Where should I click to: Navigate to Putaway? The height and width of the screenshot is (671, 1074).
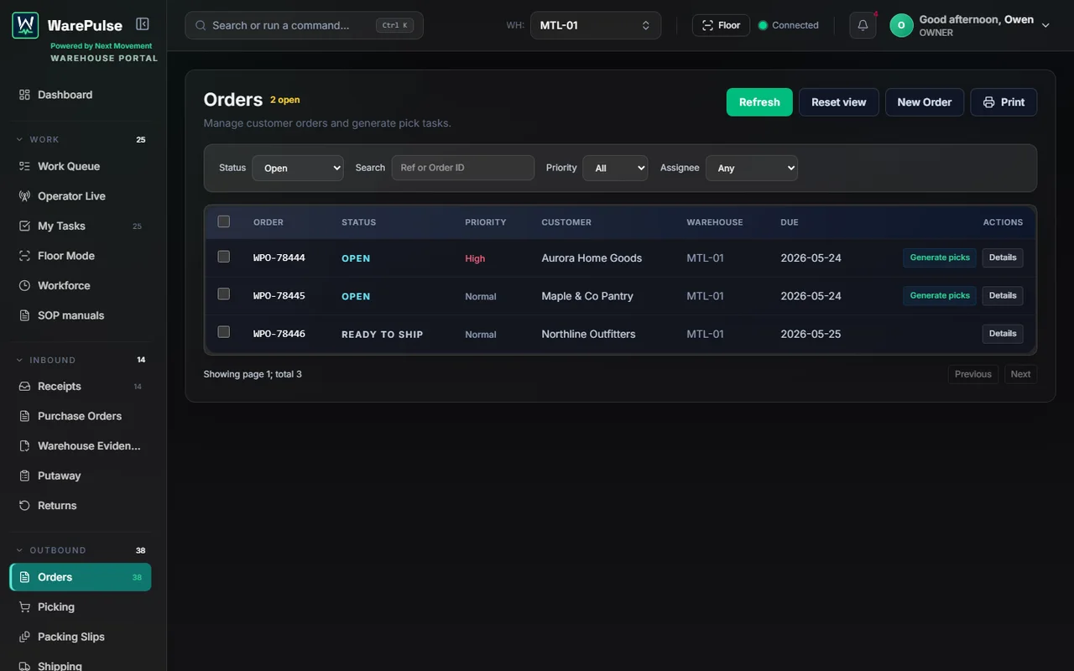(x=81, y=476)
